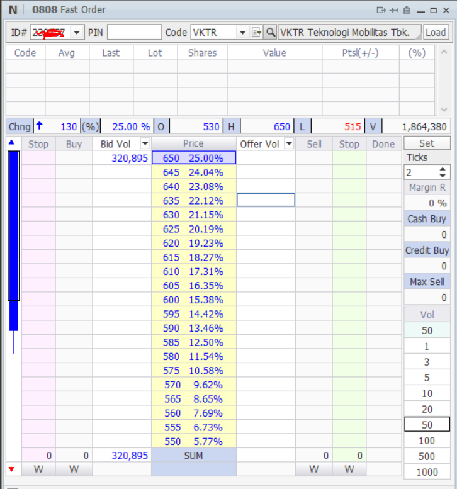Select price row 585 12.50%
This screenshot has height=489, width=457.
[x=194, y=342]
